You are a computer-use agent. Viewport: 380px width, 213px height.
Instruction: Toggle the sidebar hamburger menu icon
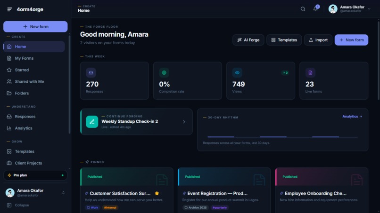tap(9, 9)
